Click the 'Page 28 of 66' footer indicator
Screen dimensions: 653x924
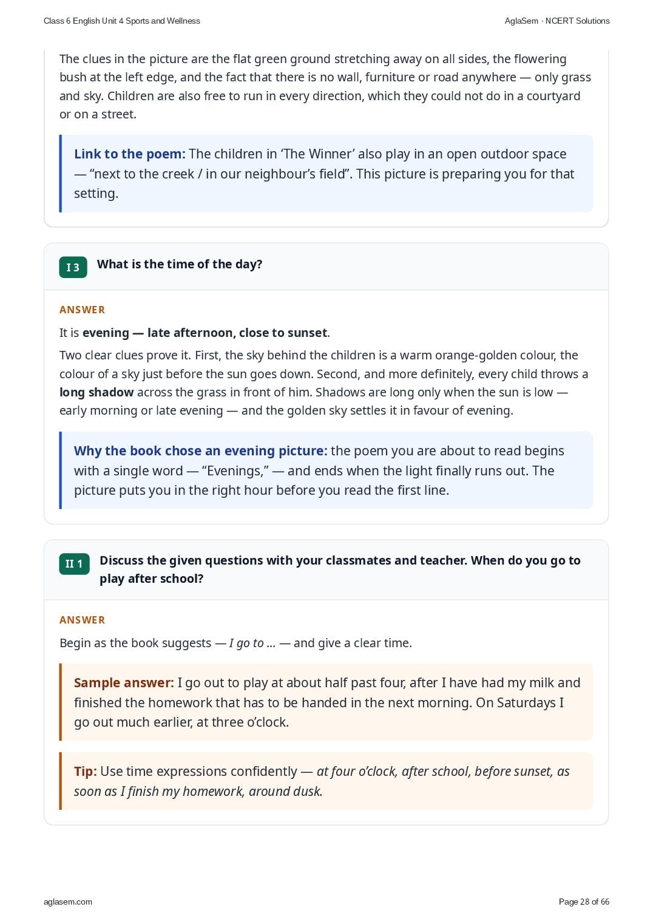pos(584,902)
